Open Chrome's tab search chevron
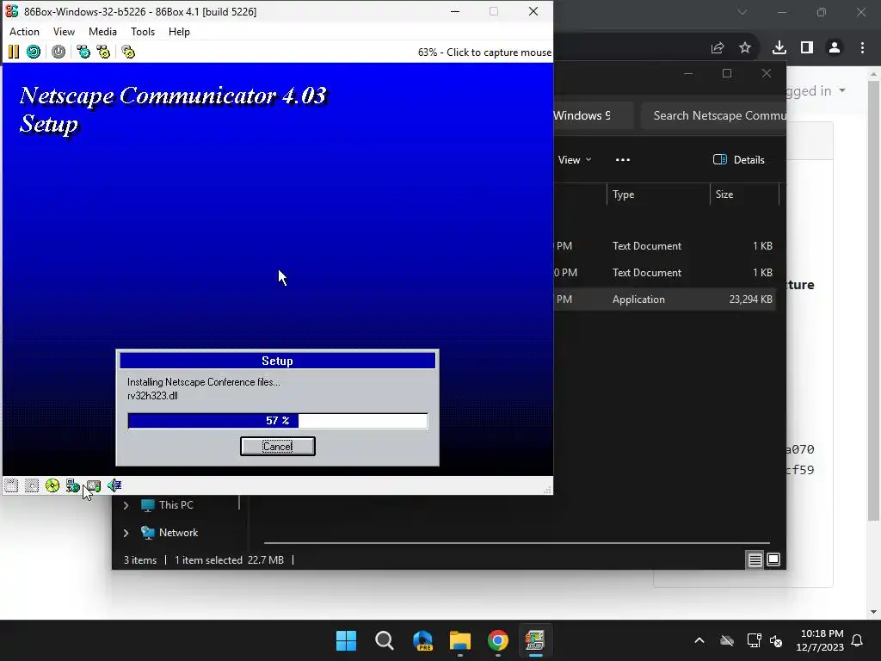The width and height of the screenshot is (881, 661). 742,12
